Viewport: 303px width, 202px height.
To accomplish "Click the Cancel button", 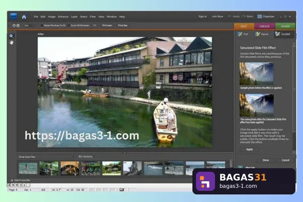I will pos(285,160).
